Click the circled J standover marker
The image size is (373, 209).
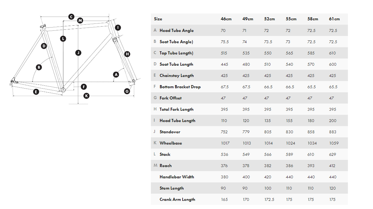pyautogui.click(x=78, y=53)
